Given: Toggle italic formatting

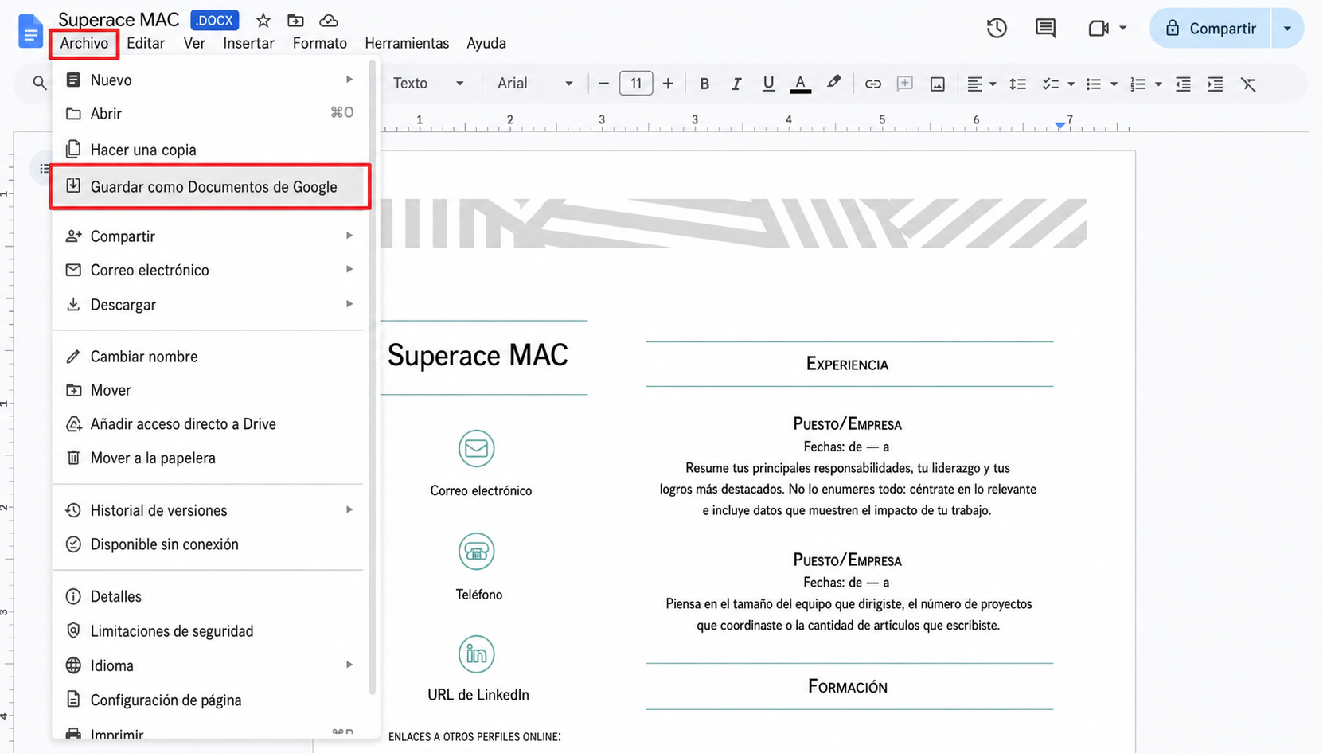Looking at the screenshot, I should [x=736, y=84].
